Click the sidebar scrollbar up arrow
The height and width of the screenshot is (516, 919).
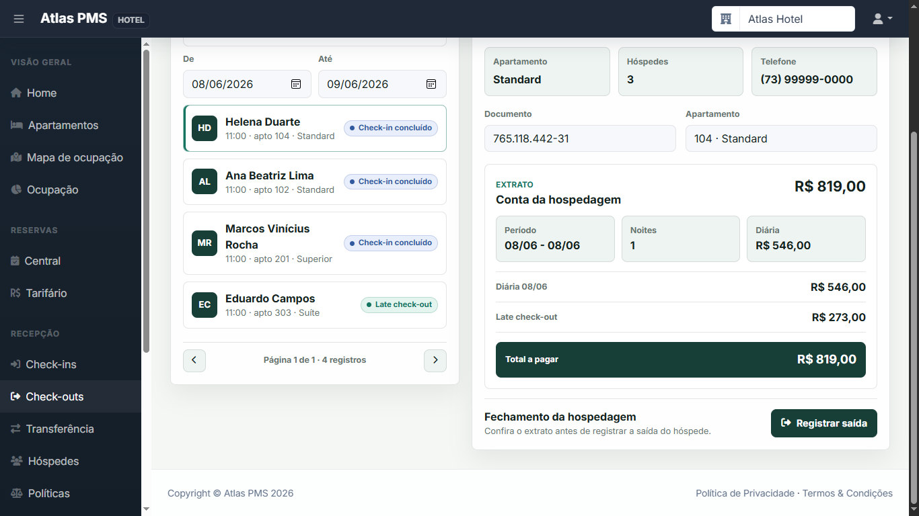[x=146, y=44]
